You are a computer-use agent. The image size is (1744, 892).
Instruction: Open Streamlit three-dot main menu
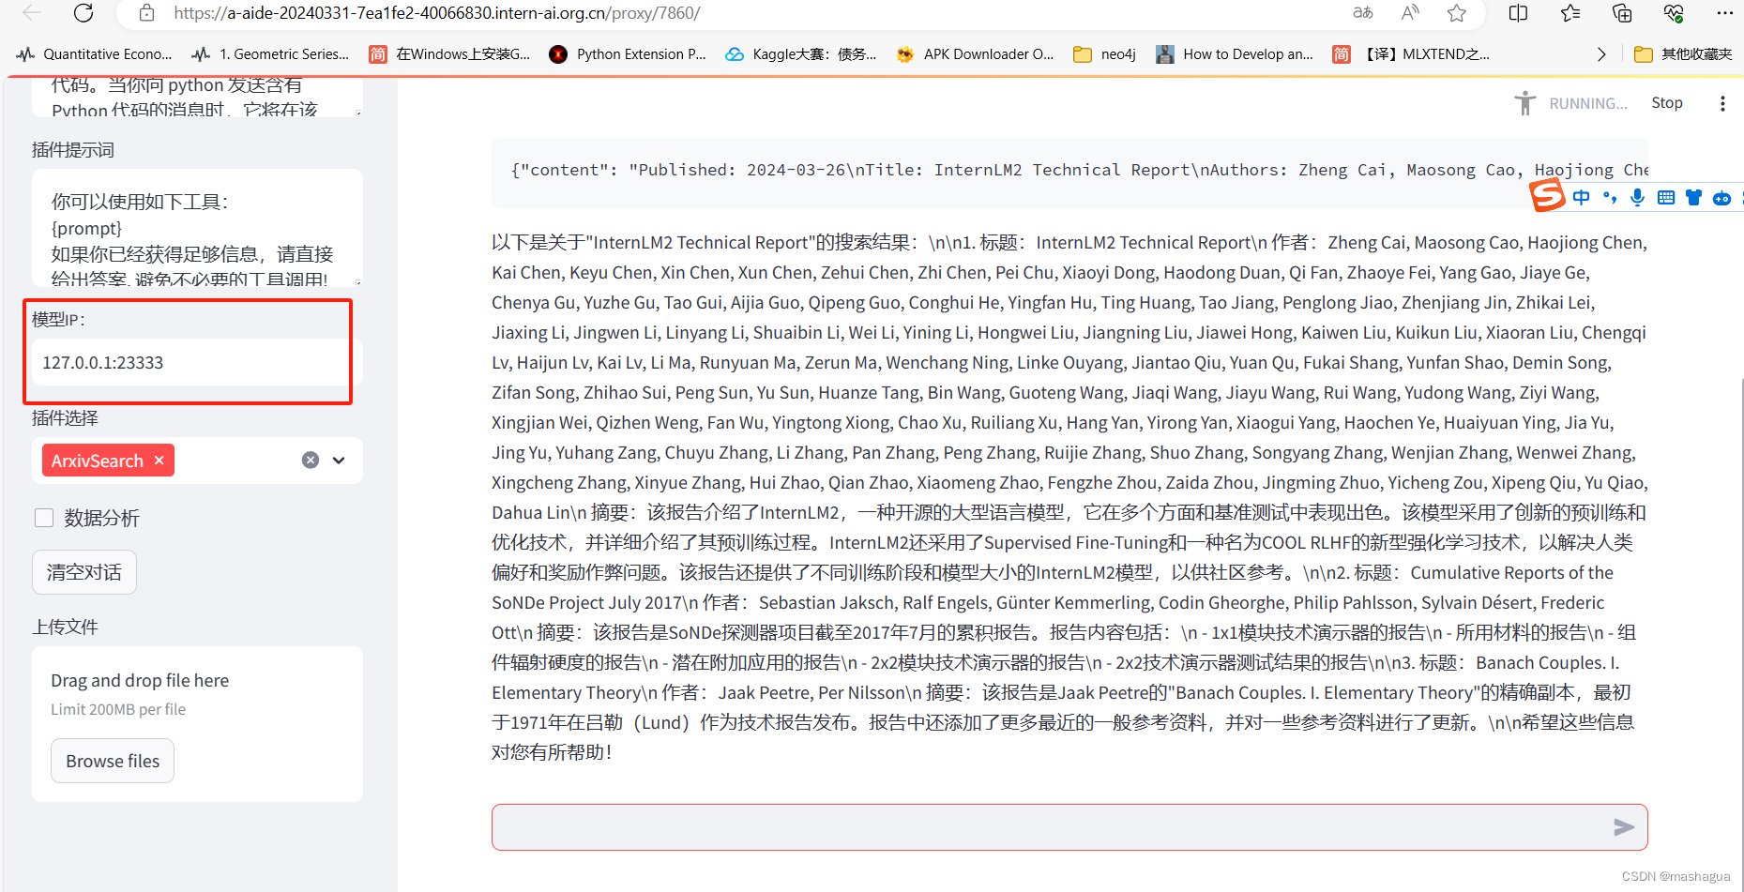[1722, 103]
